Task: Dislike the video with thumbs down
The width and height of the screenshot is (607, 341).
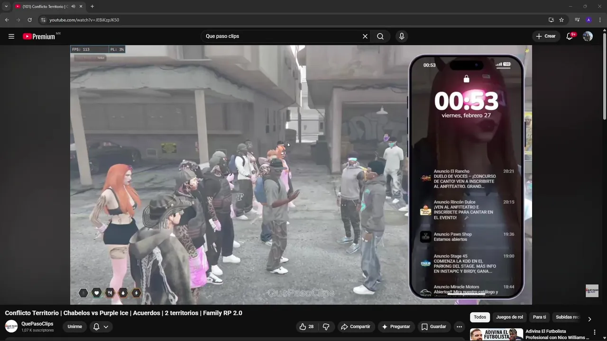Action: pos(326,326)
